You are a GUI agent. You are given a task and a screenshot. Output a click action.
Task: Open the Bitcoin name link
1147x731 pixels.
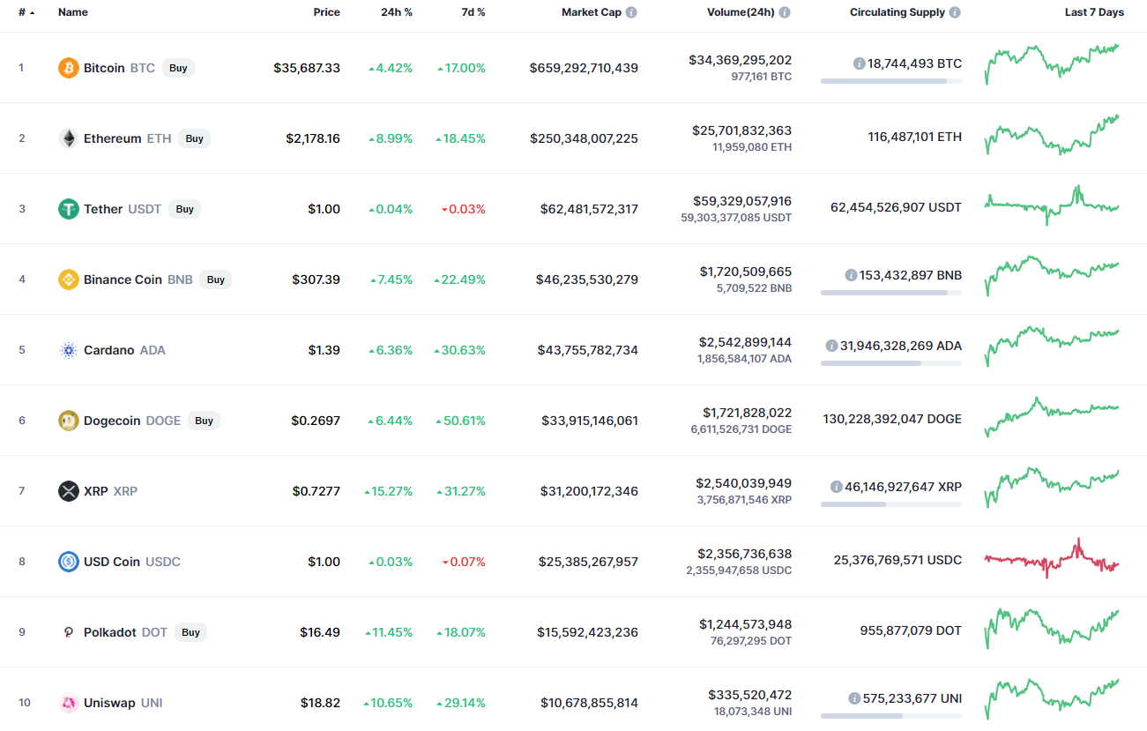point(104,68)
